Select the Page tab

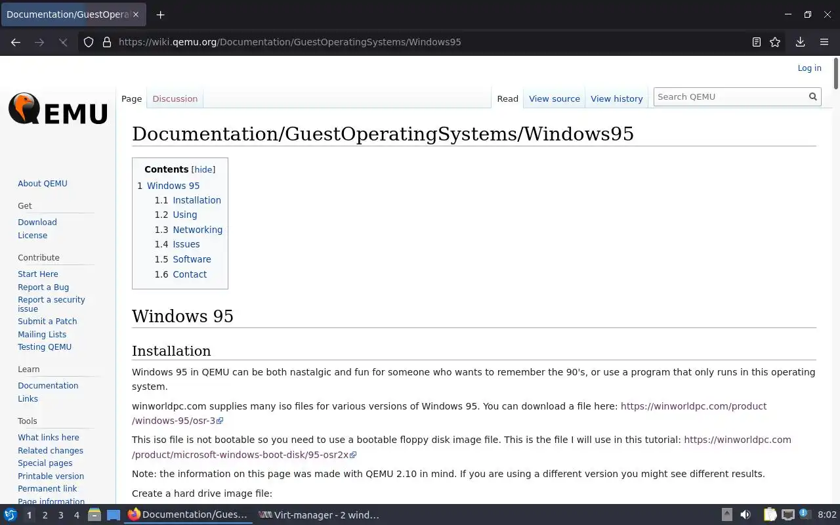click(131, 98)
